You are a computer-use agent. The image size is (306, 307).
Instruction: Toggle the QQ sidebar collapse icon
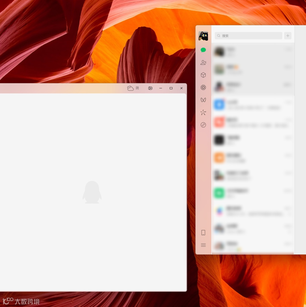150,88
